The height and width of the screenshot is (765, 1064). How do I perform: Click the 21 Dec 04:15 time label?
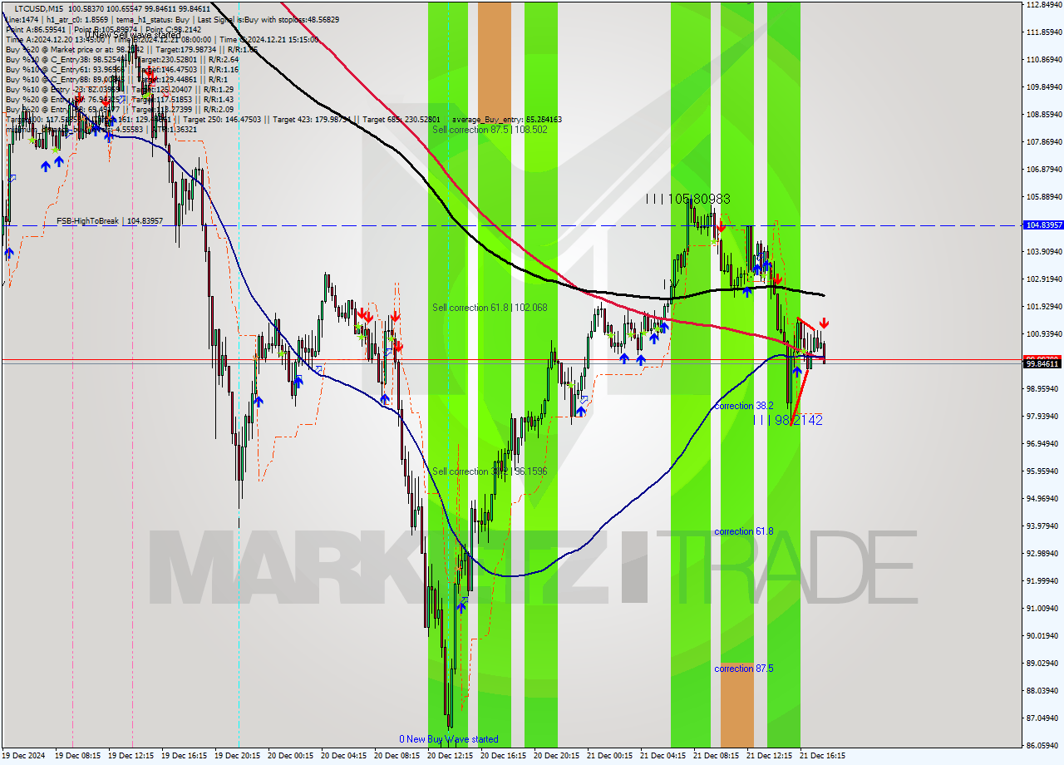pos(663,756)
